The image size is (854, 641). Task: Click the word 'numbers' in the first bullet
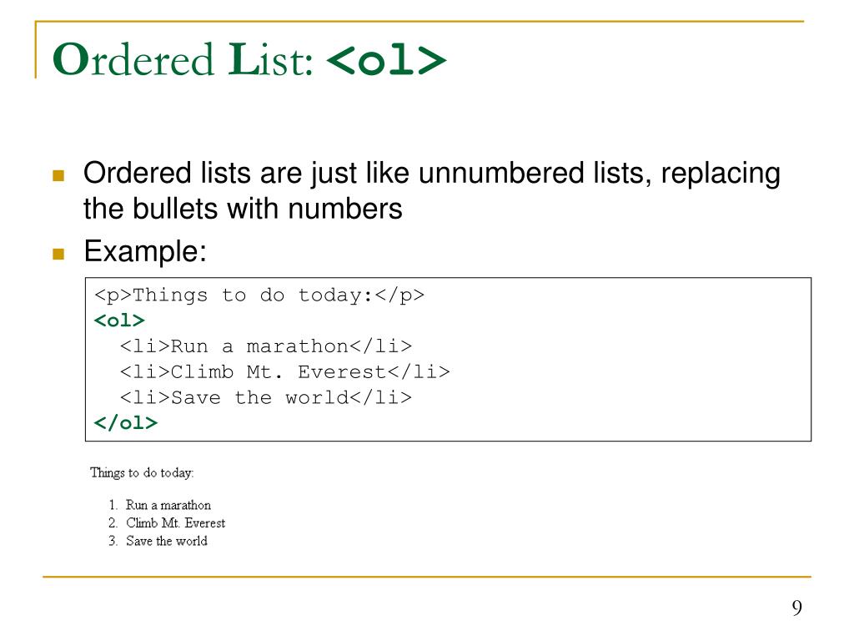[x=345, y=209]
